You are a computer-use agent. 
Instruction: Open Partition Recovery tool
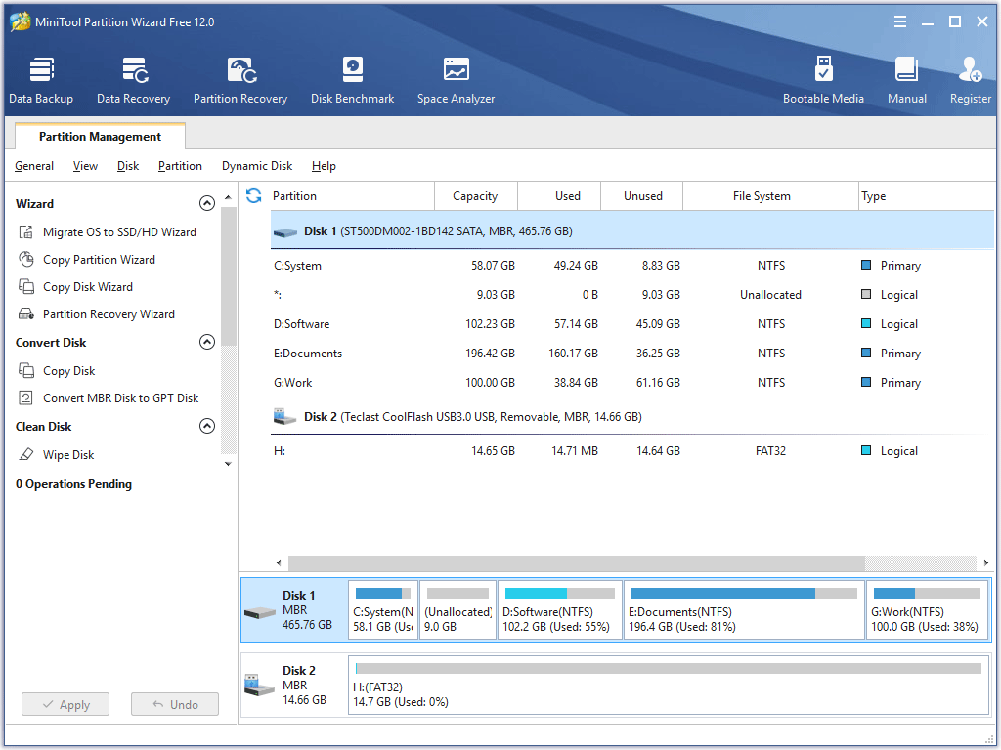240,80
